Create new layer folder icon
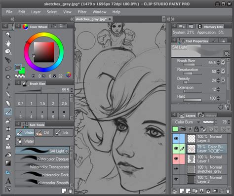Screen dimensions: 234x196 [195, 191]
